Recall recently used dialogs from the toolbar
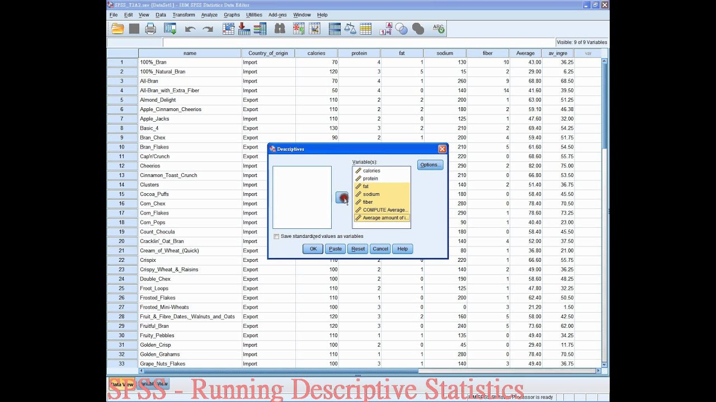 (x=169, y=29)
